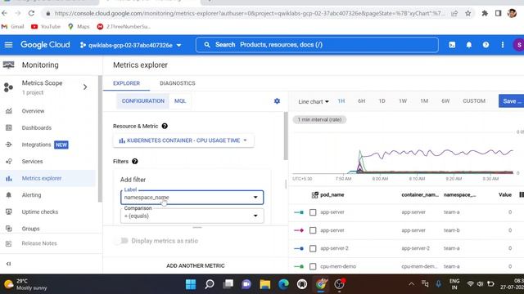The image size is (524, 294).
Task: Click the browser address bar URL
Action: (x=249, y=13)
